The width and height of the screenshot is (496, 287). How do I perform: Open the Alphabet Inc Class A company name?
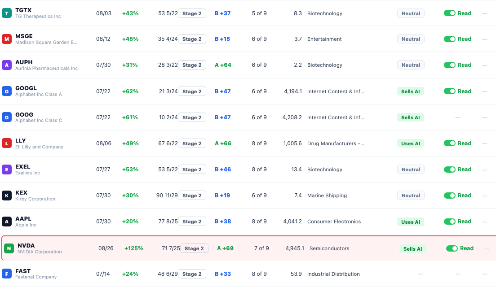[x=39, y=95]
